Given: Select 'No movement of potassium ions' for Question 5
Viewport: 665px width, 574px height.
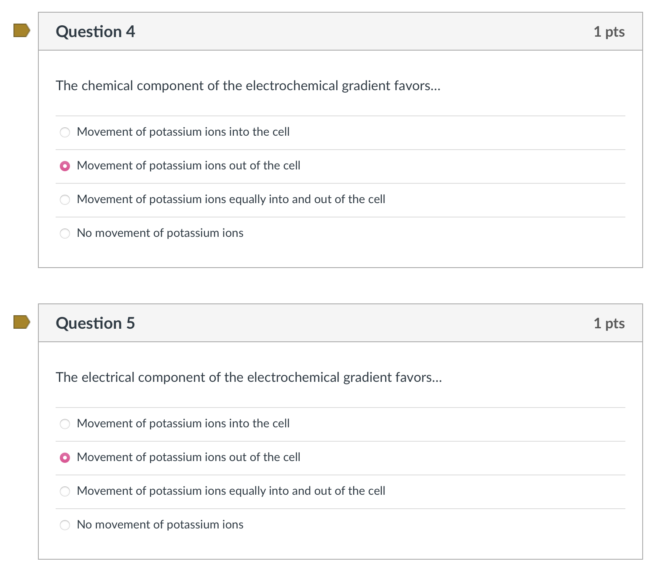Looking at the screenshot, I should point(65,525).
